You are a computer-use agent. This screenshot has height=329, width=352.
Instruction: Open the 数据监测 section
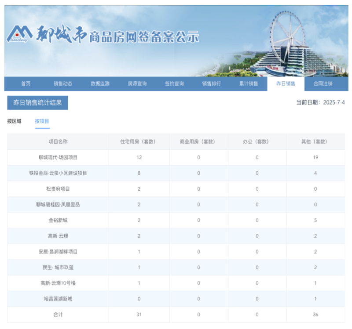(100, 83)
